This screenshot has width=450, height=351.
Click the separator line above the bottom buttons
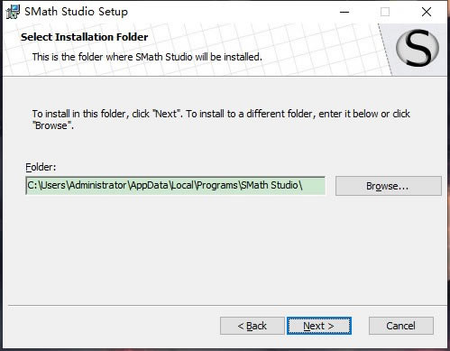[227, 305]
